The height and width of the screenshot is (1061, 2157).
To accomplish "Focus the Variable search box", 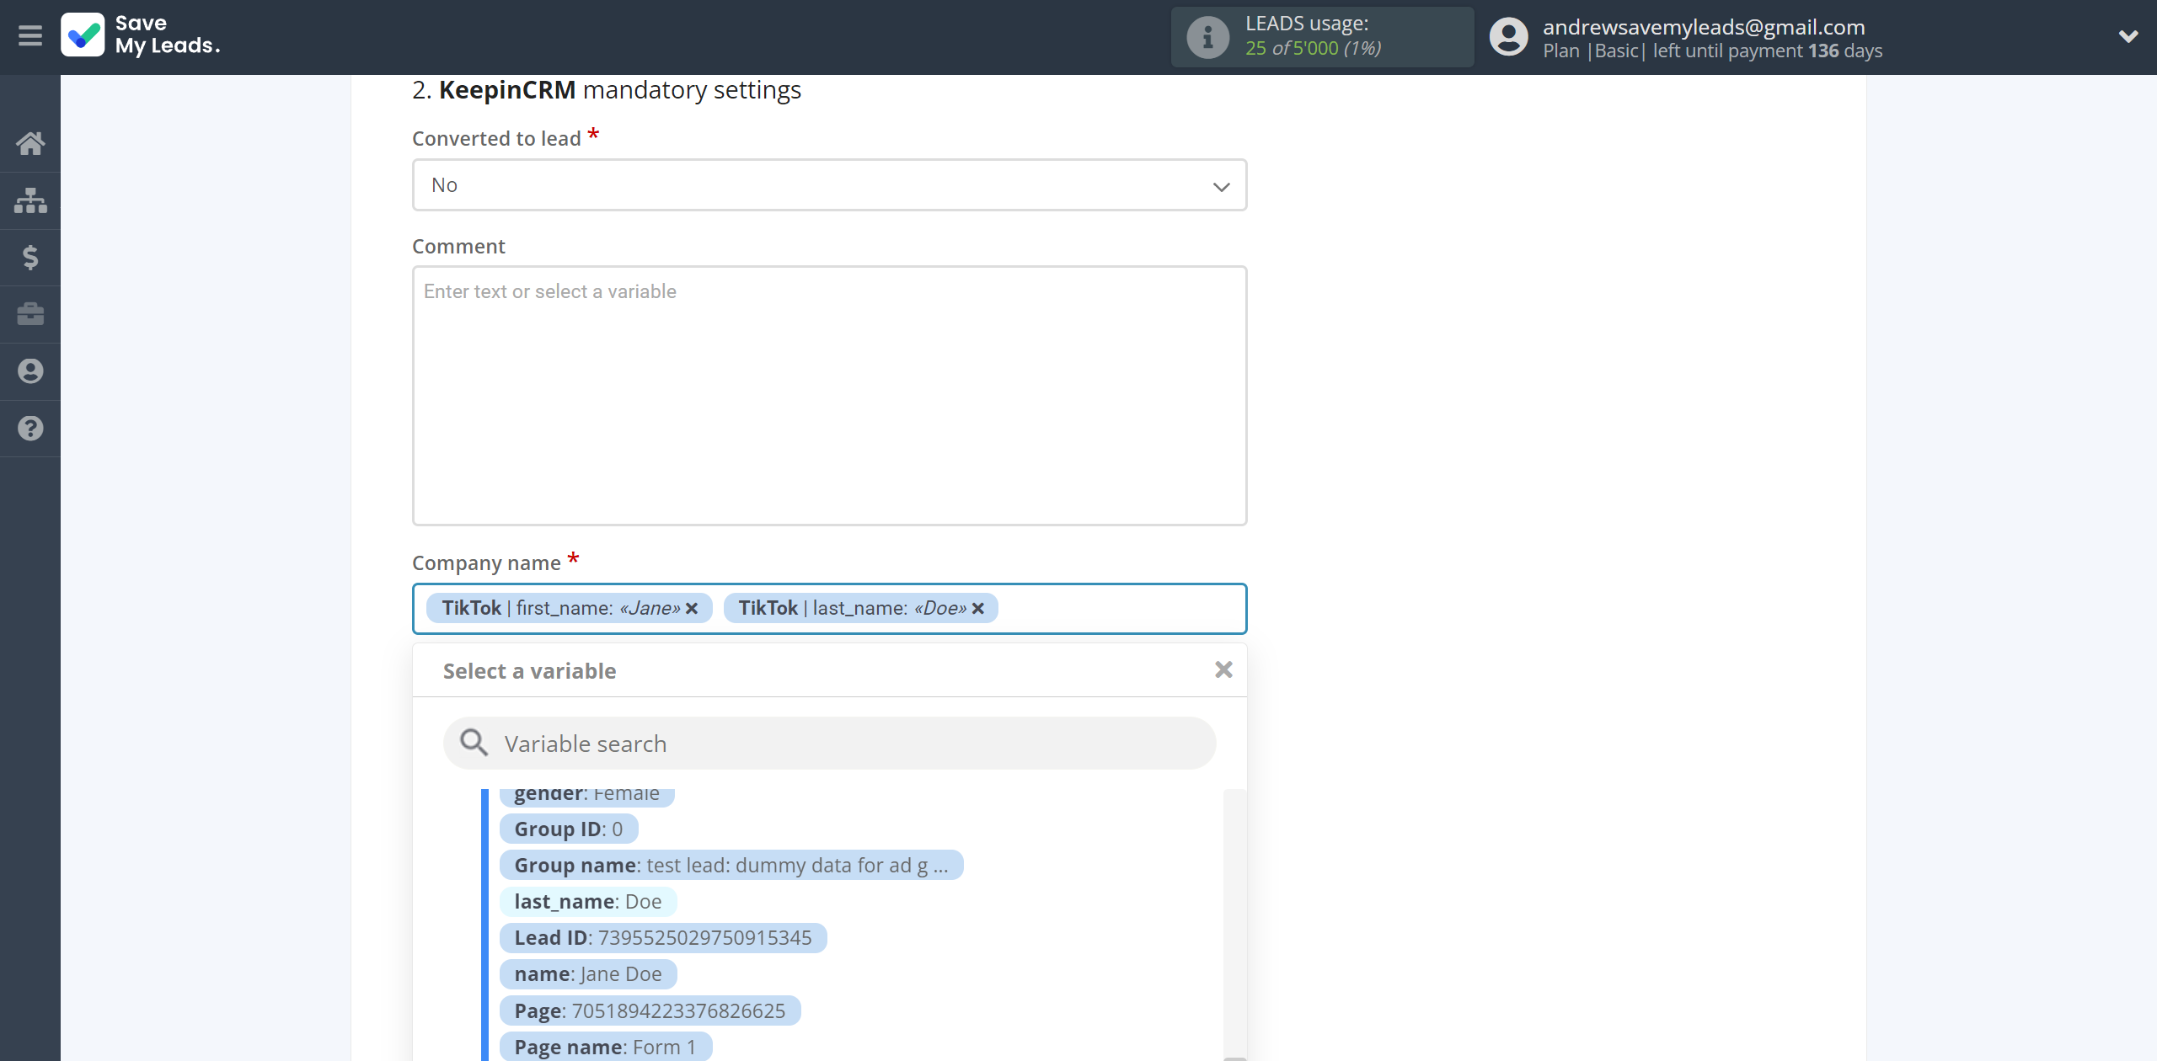I will pos(829,744).
